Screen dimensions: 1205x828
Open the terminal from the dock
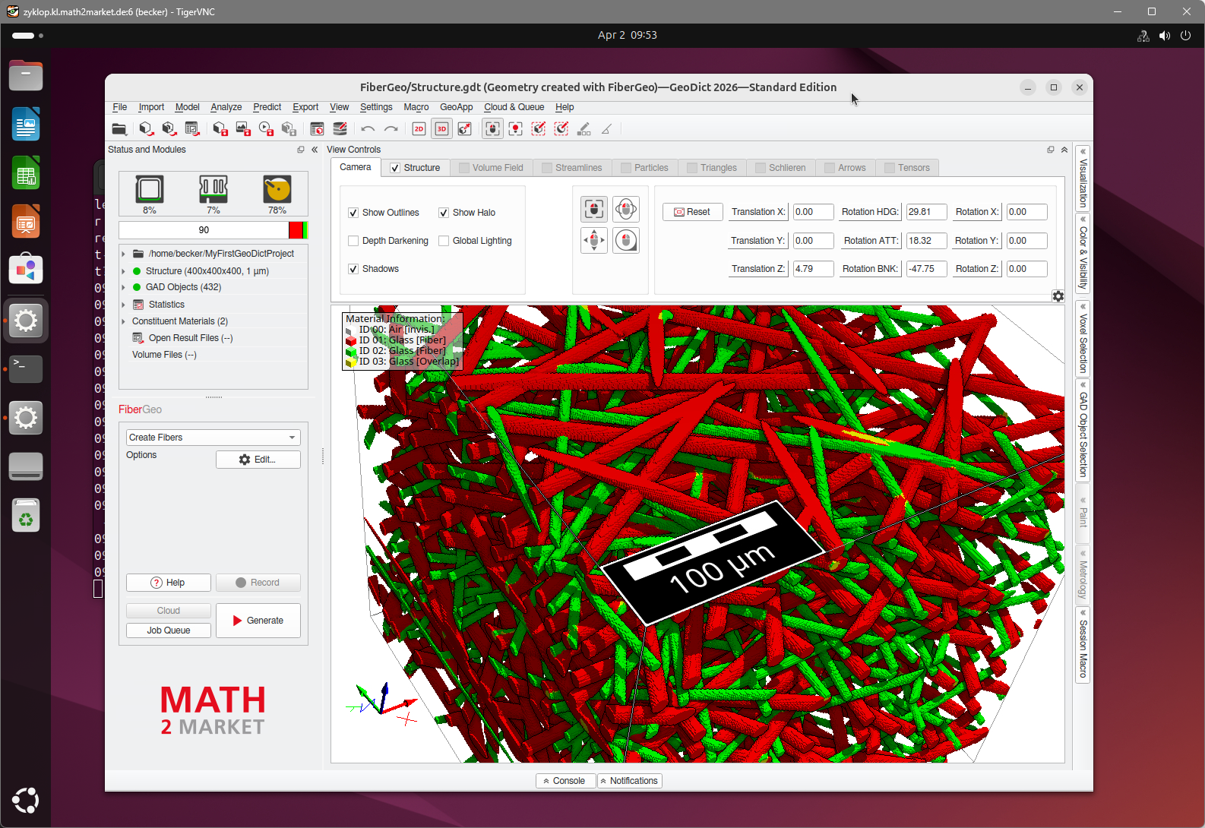26,369
